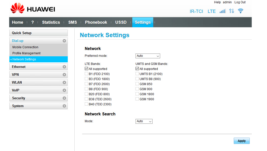Expand the Security menu section
267x151 pixels.
38,98
